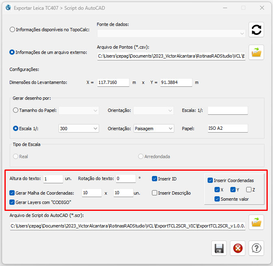
Task: Click the refresh data source icon
Action: (256, 30)
